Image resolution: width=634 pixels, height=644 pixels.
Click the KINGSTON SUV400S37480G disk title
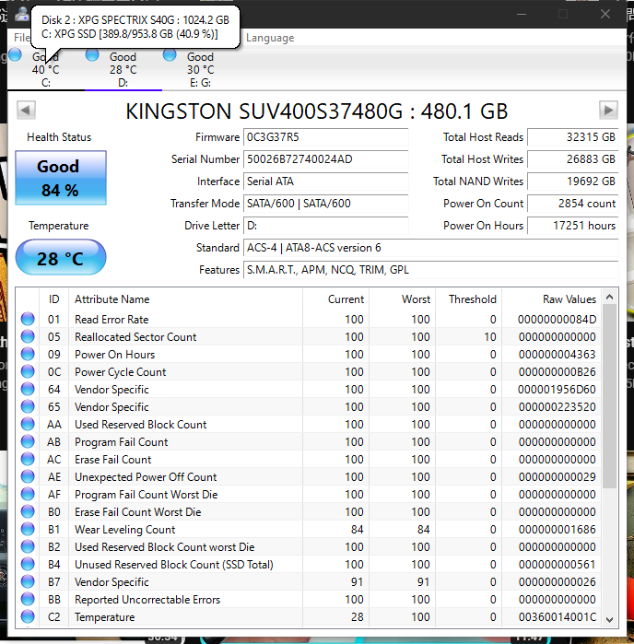pos(317,111)
